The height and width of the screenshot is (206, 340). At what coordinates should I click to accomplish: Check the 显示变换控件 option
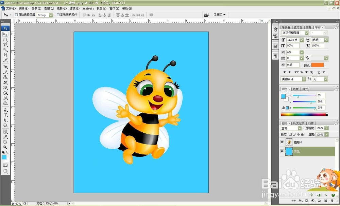[x=58, y=15]
